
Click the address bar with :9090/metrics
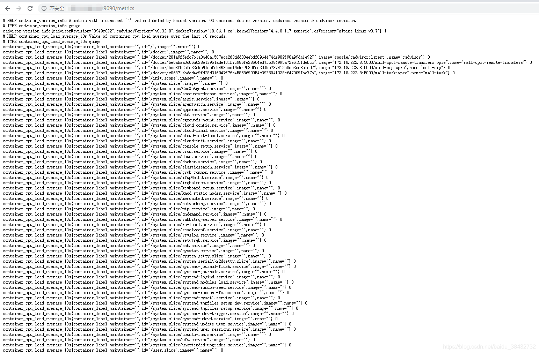tap(286, 8)
